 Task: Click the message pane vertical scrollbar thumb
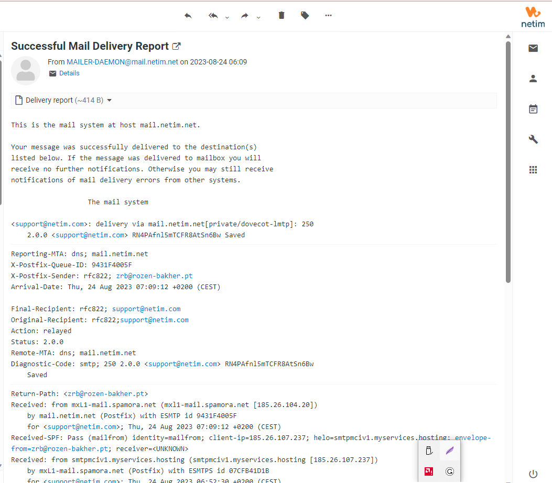point(508,162)
